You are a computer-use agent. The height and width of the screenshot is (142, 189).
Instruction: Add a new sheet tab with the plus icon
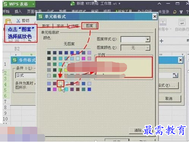tap(161, 41)
